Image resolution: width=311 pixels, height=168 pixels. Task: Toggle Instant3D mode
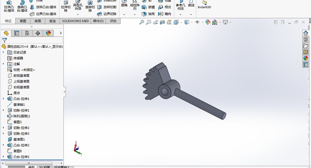click(x=204, y=5)
